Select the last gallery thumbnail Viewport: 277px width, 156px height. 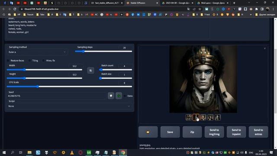point(218,117)
